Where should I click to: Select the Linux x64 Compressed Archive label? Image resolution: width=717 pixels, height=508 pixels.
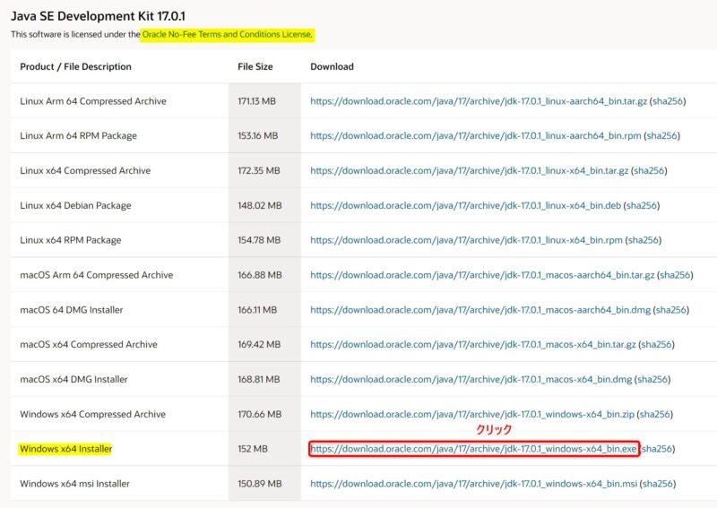coord(85,170)
